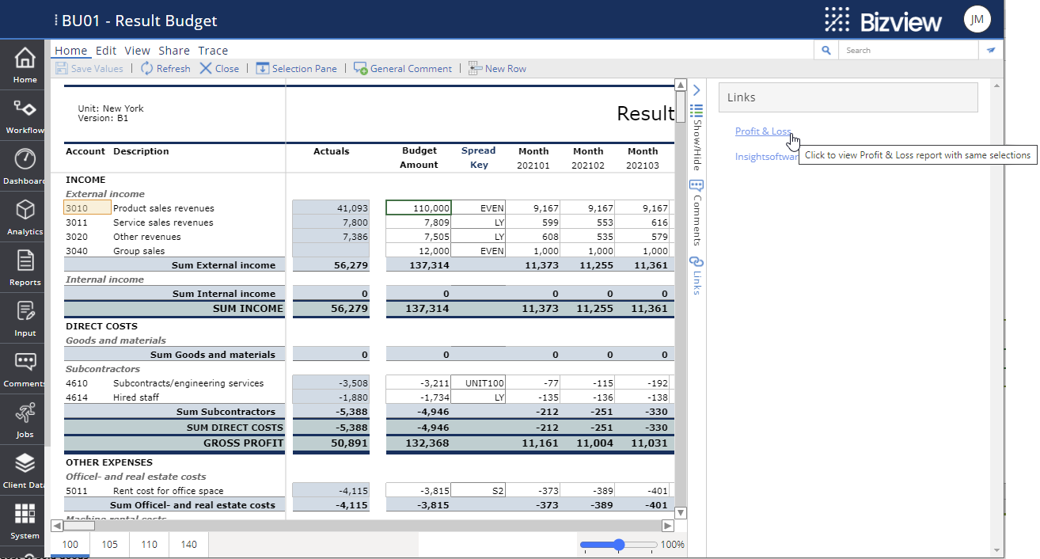The width and height of the screenshot is (1040, 559).
Task: Switch to sheet tab 105
Action: tap(109, 544)
